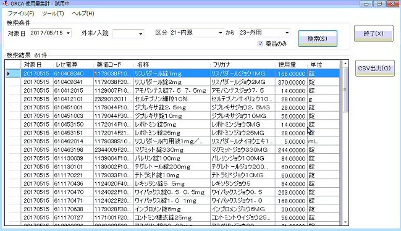This screenshot has height=231, width=401.
Task: Click フリガナ cell インプロメンジョウ6MG
Action: click(x=242, y=209)
